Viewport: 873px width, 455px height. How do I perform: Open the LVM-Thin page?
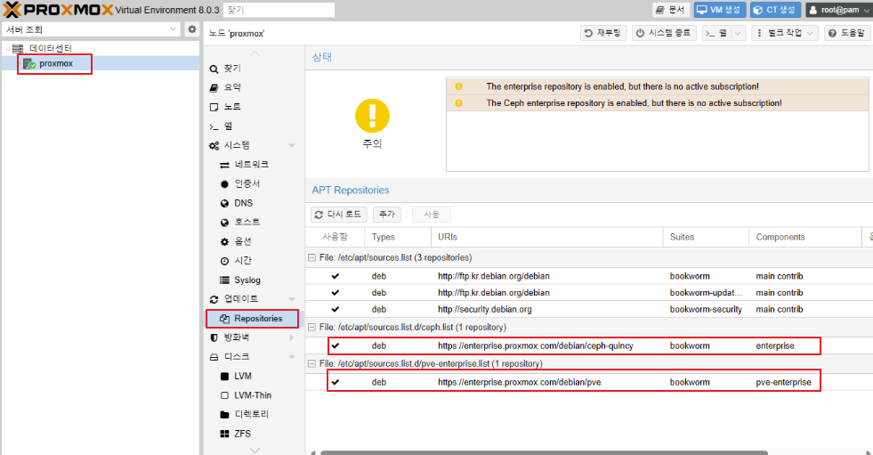tap(254, 394)
